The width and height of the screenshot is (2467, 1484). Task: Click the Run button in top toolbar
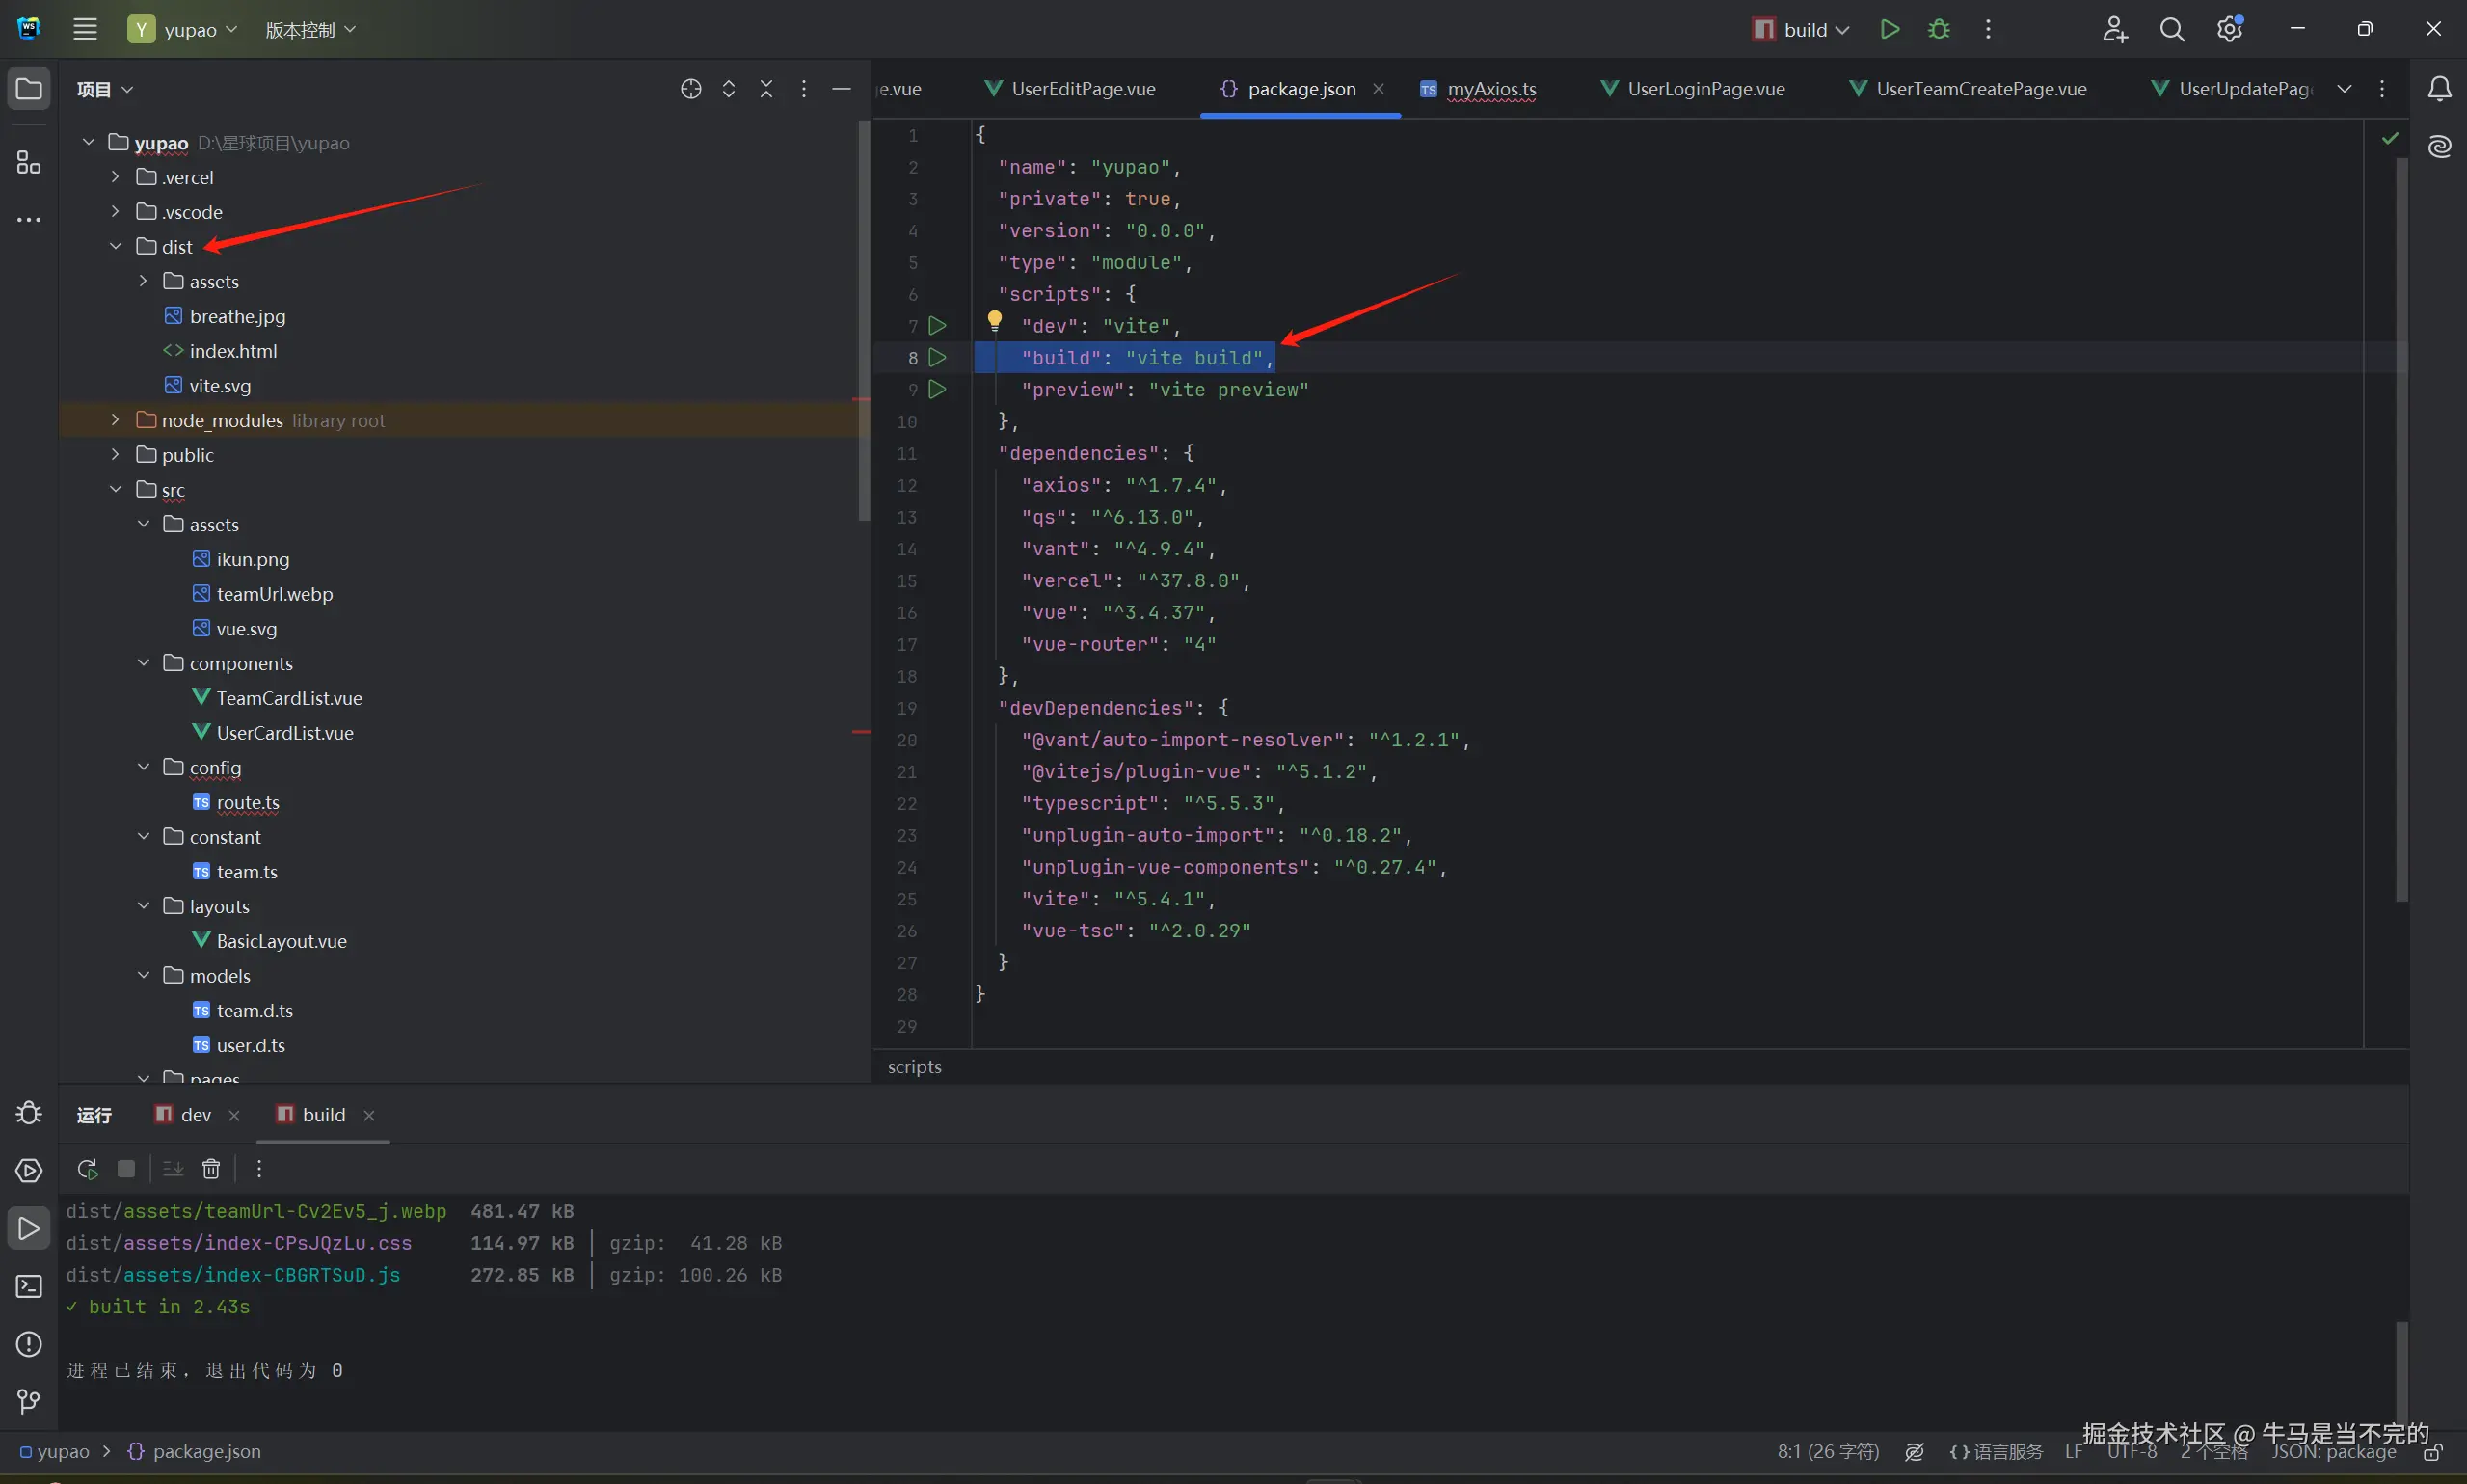point(1890,29)
